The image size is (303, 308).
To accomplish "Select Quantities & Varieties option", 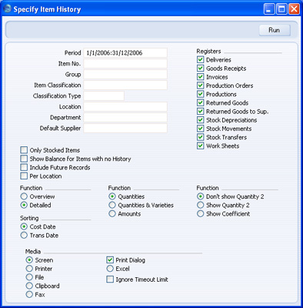I will (112, 205).
